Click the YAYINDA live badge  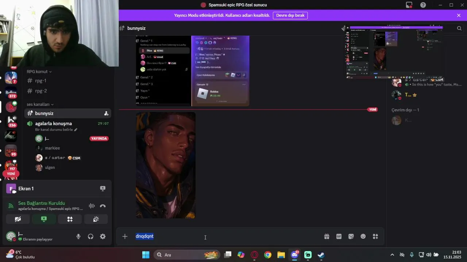pos(99,139)
